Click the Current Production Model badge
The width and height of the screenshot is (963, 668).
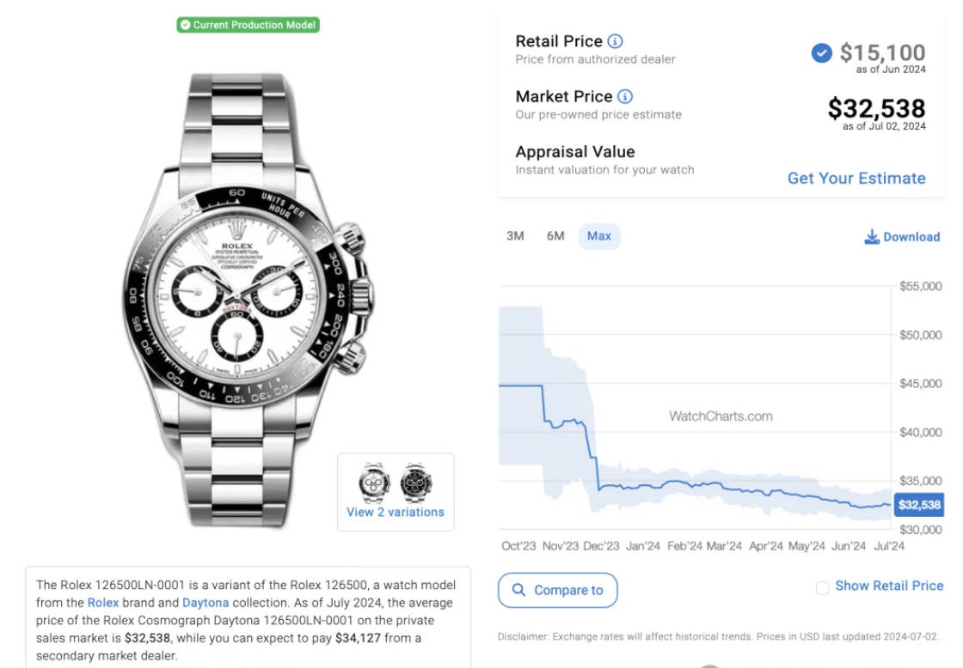248,25
